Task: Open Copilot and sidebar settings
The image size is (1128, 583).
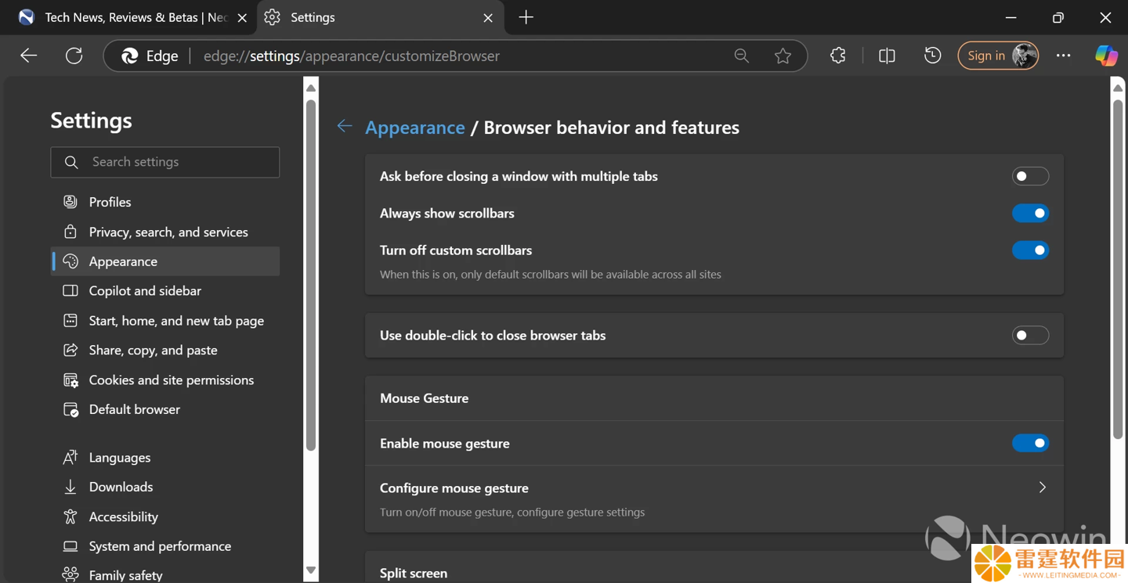Action: pyautogui.click(x=165, y=290)
